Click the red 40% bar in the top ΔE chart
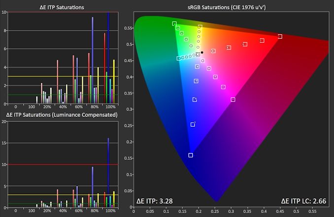The image size is (334, 217). pyautogui.click(x=57, y=82)
